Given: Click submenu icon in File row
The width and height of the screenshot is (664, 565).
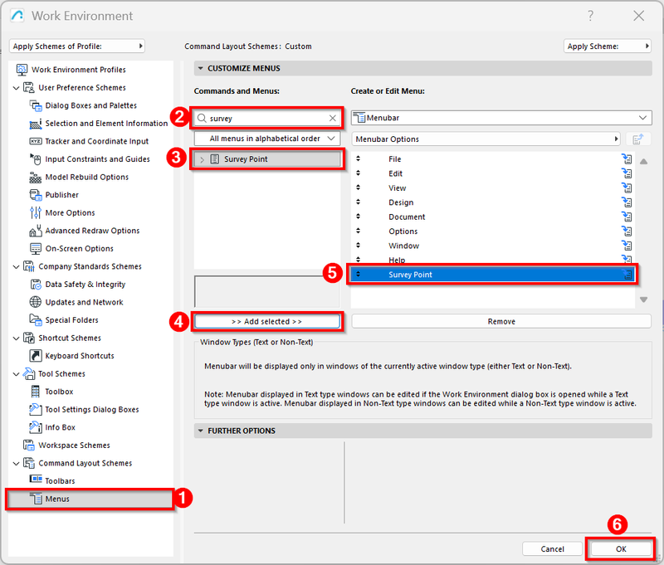Looking at the screenshot, I should point(627,158).
